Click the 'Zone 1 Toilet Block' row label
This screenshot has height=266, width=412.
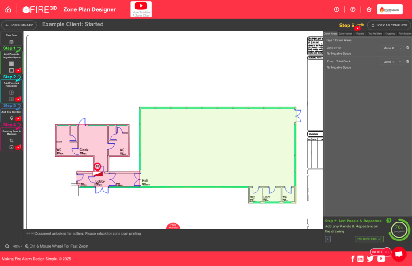[339, 61]
